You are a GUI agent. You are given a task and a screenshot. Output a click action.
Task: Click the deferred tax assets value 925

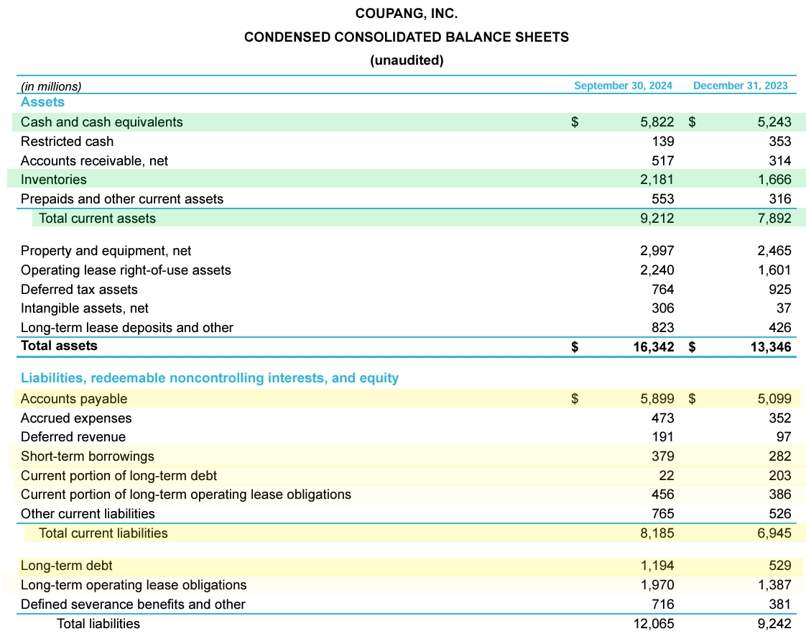tap(780, 290)
